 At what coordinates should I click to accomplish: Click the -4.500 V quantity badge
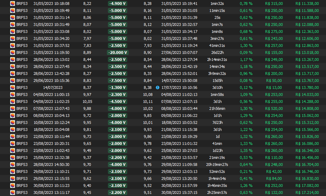117,101
